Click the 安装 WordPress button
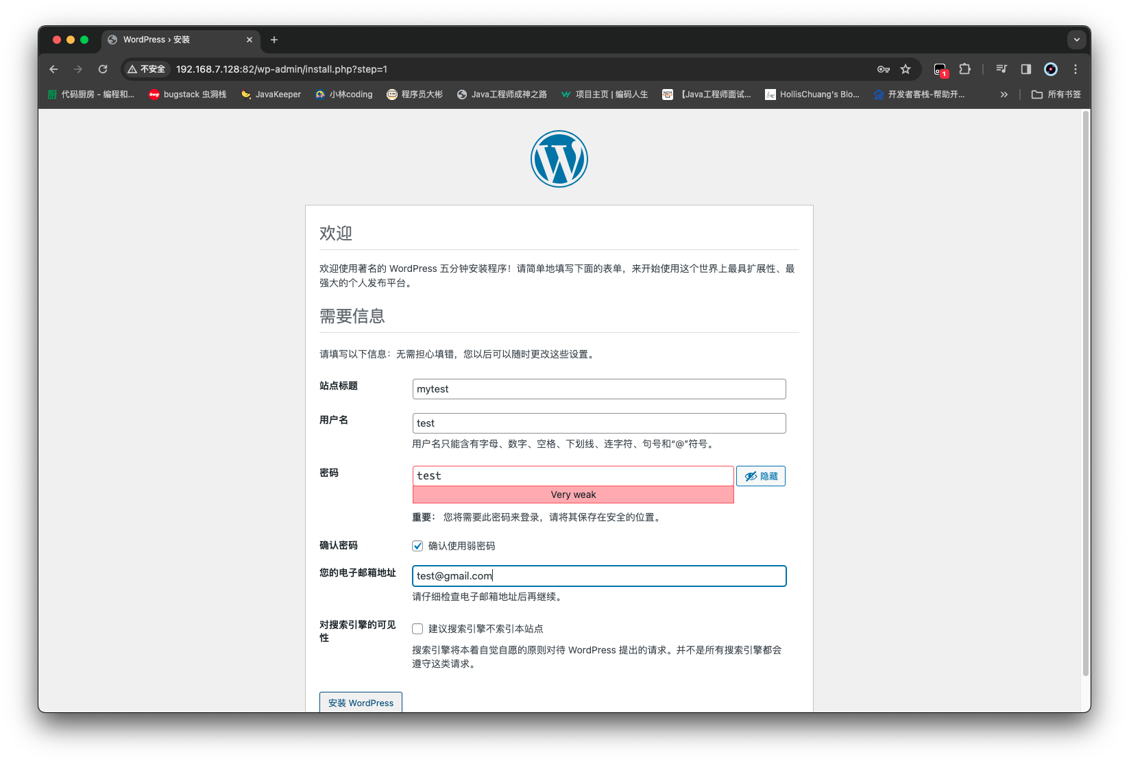Viewport: 1129px width, 763px height. click(361, 703)
